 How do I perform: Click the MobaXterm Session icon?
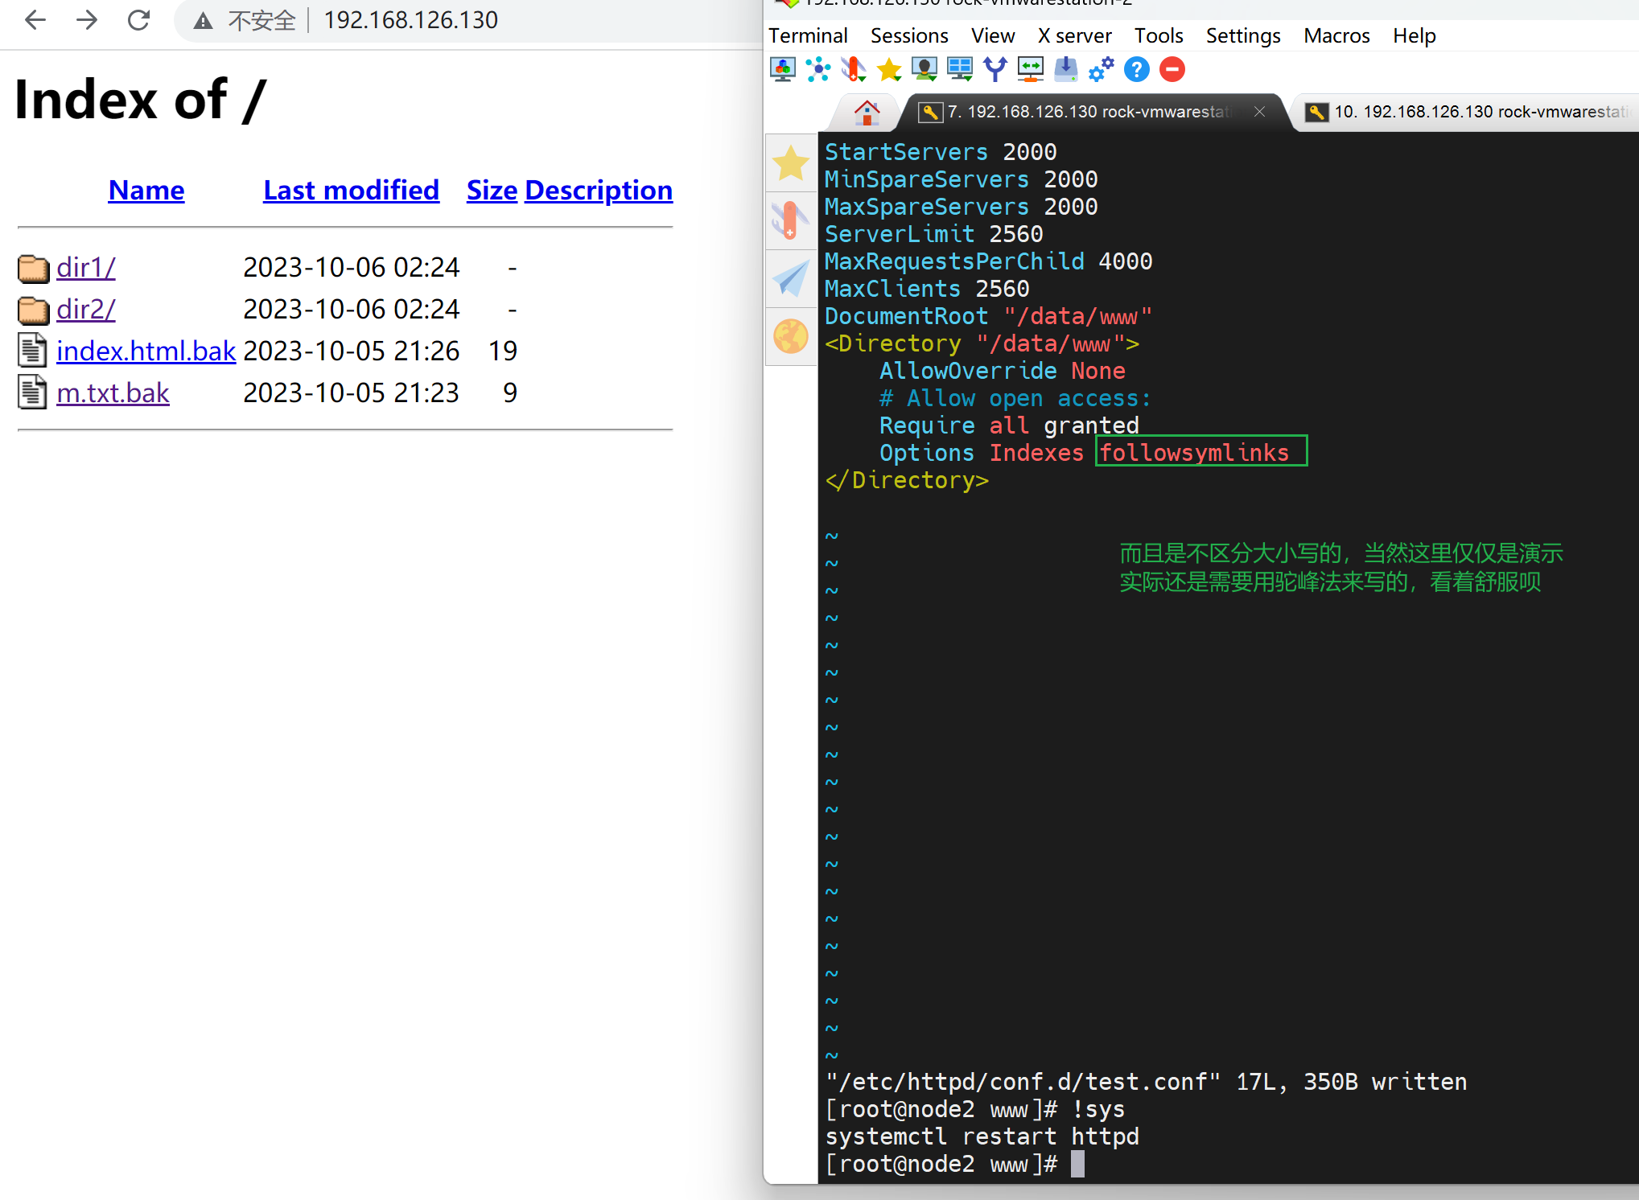782,70
